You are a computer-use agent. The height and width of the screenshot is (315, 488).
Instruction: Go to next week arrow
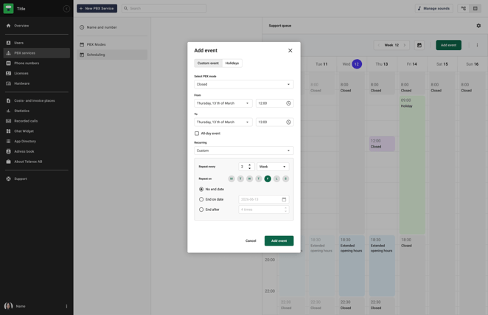[x=405, y=45]
